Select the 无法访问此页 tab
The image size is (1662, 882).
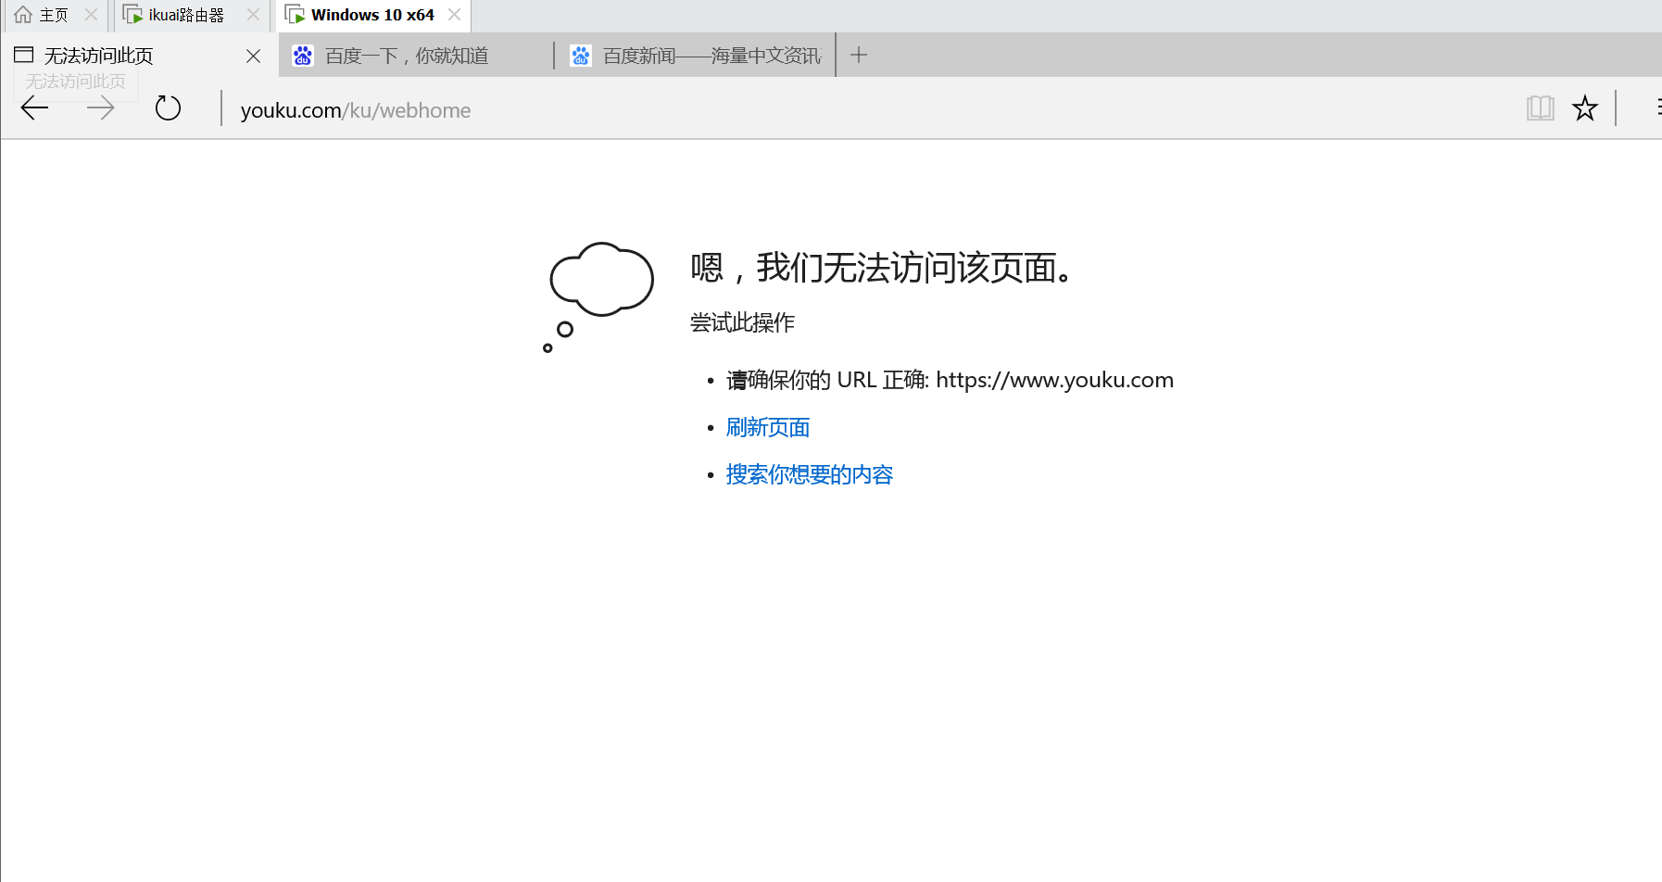[139, 56]
